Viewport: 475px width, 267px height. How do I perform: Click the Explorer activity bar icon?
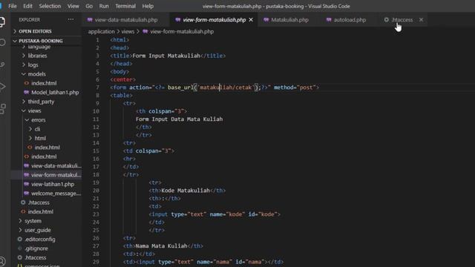coord(2,22)
